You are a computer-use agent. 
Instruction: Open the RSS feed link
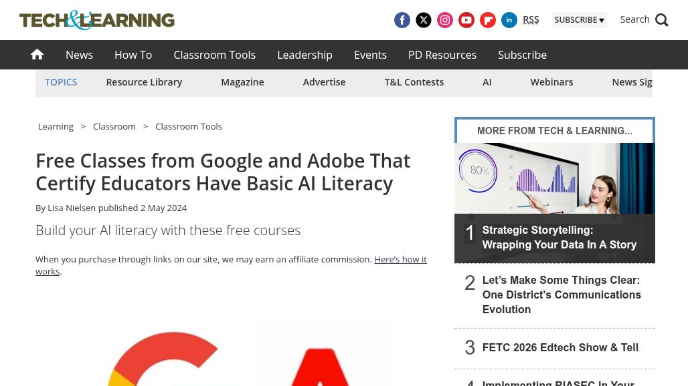531,19
